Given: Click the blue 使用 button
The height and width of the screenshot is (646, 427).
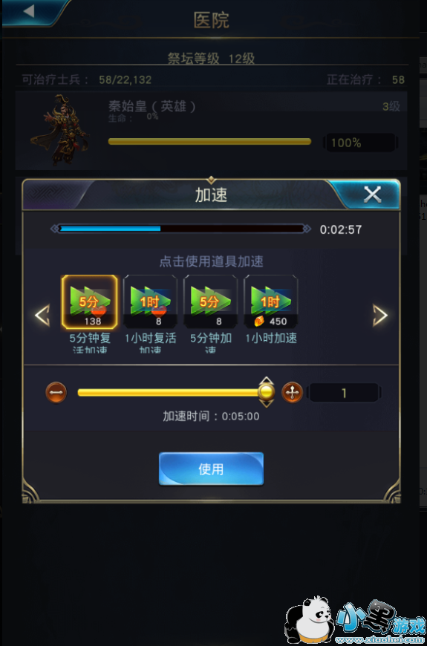Looking at the screenshot, I should coord(211,469).
